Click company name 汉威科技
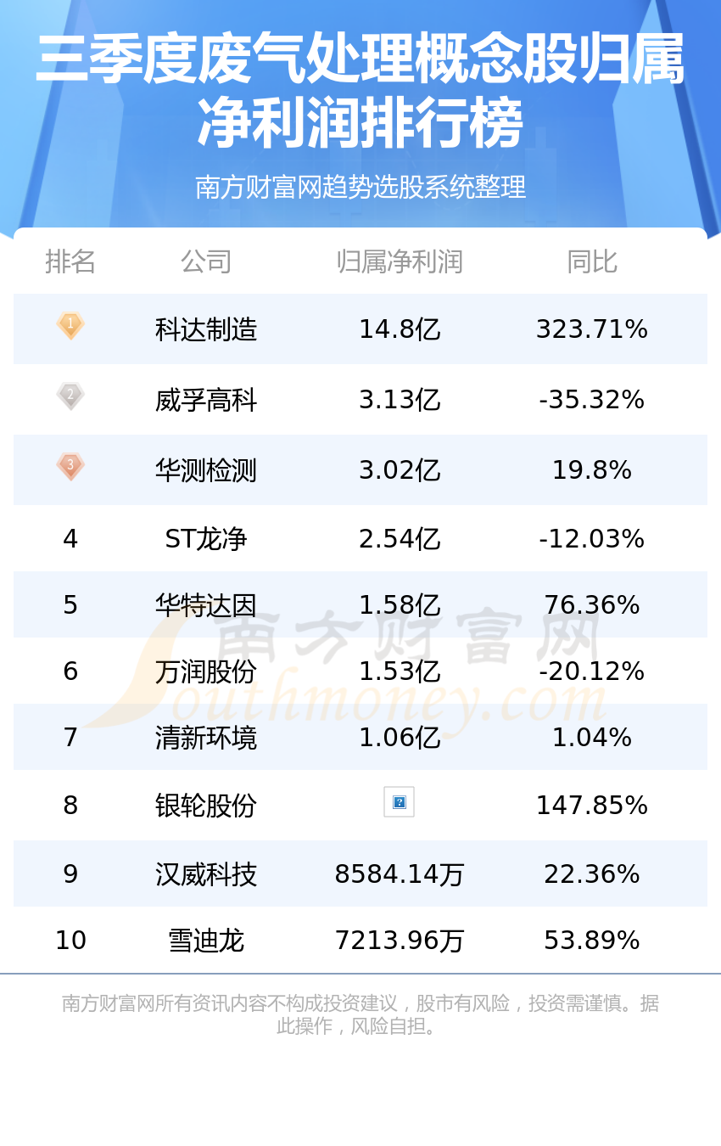721x1146 pixels. [206, 874]
